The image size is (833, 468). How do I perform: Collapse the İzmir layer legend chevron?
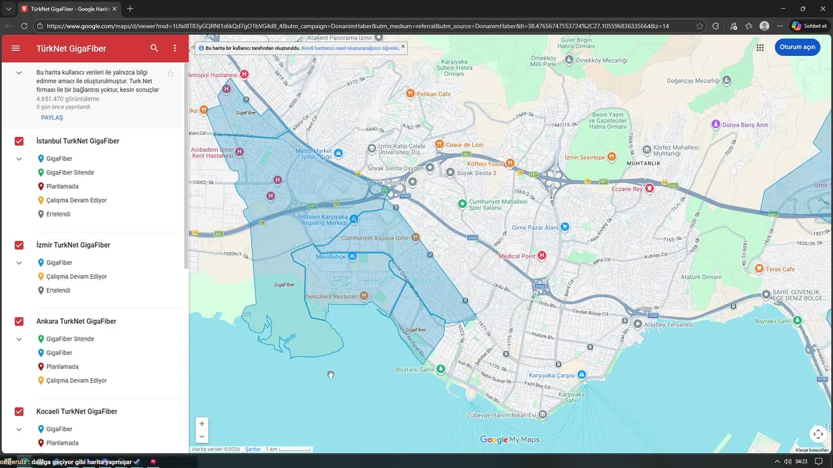pos(19,263)
